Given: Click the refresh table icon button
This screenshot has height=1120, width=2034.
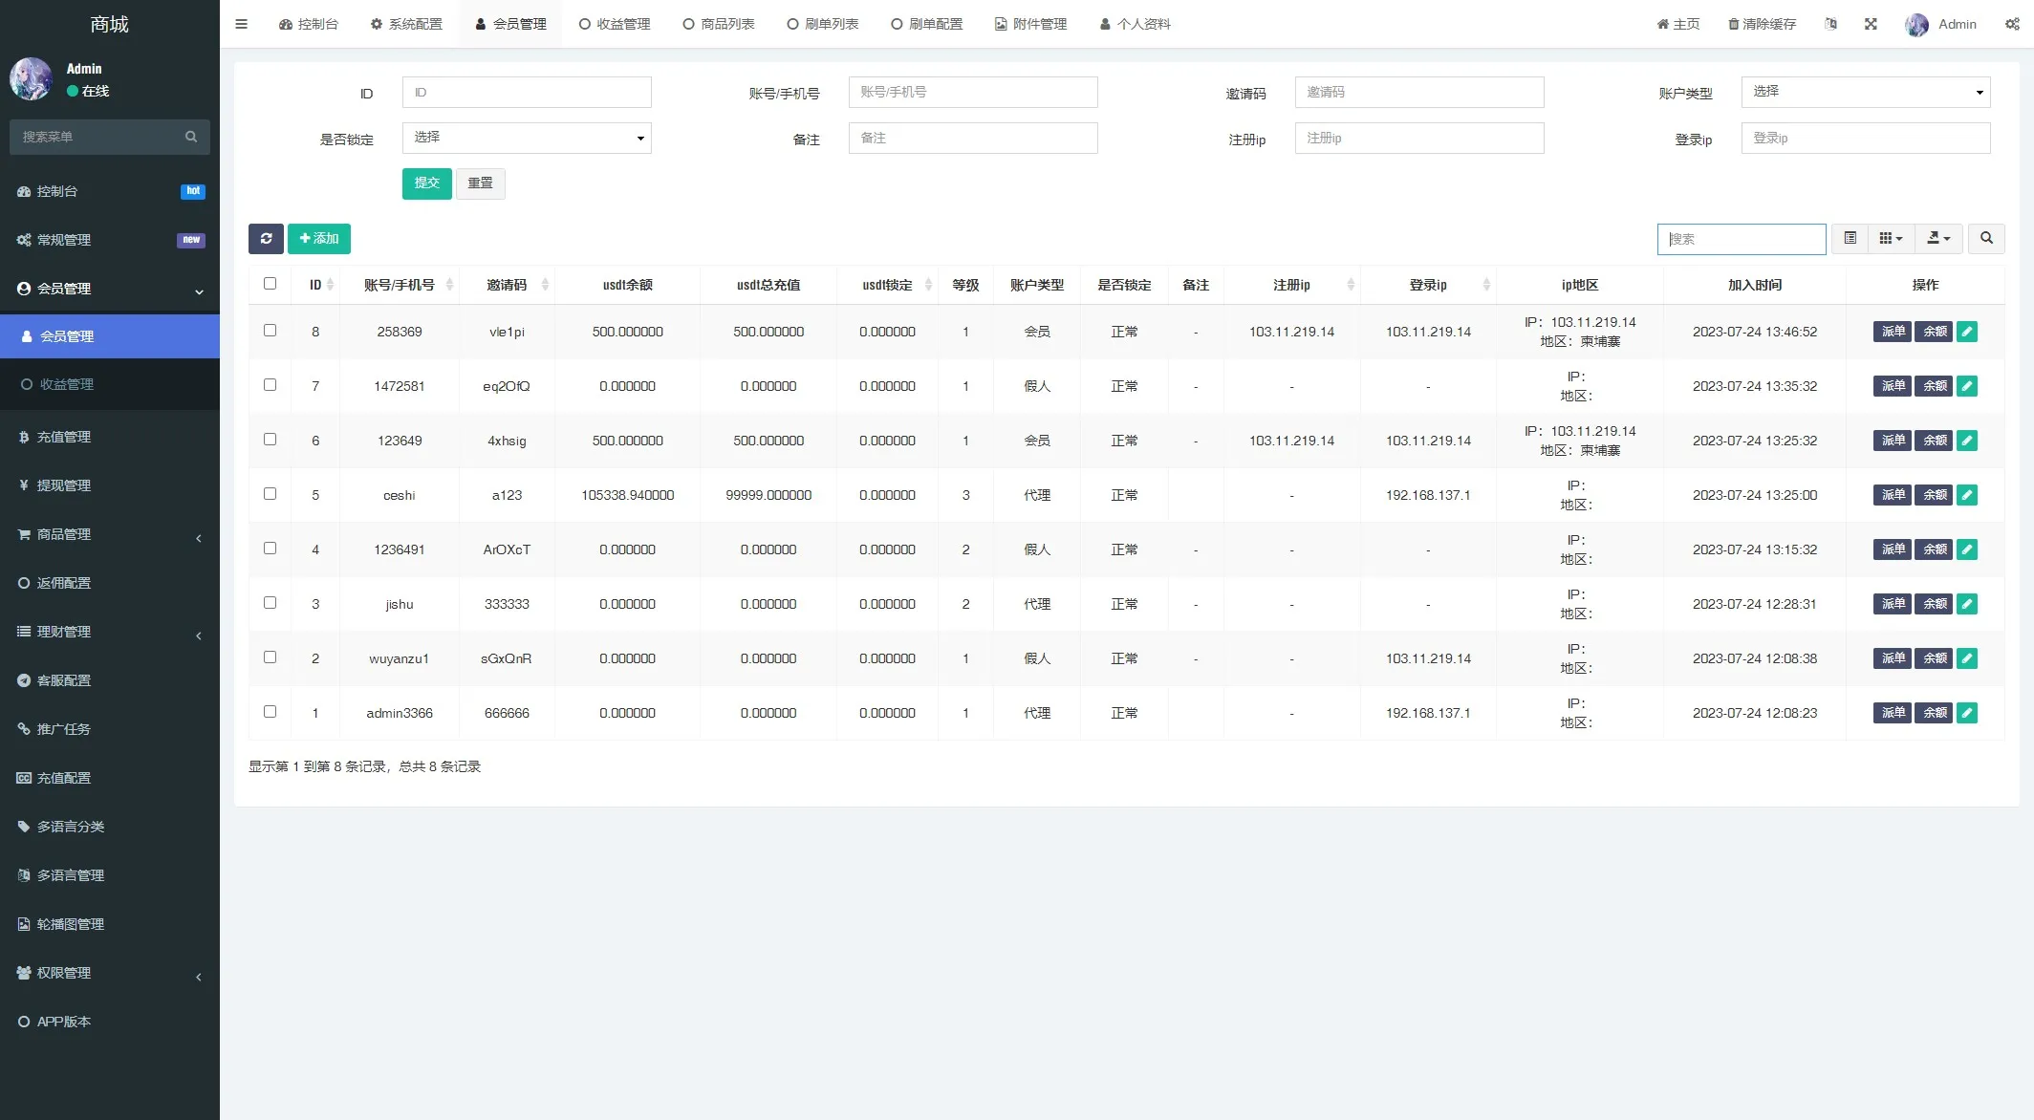Looking at the screenshot, I should (x=266, y=239).
